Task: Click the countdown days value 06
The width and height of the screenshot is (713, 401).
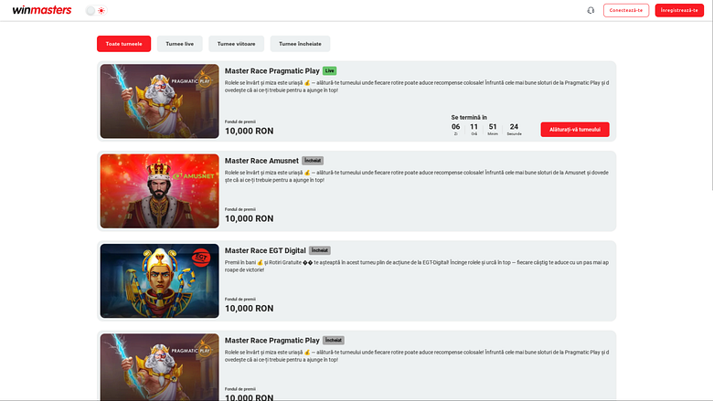Action: click(455, 127)
